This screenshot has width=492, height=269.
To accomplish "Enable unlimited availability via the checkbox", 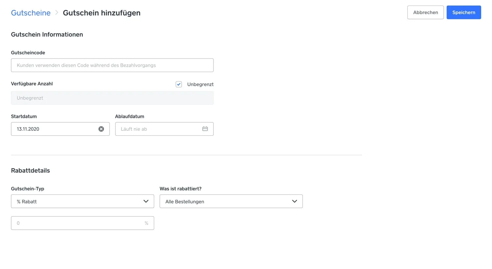I will [x=179, y=84].
